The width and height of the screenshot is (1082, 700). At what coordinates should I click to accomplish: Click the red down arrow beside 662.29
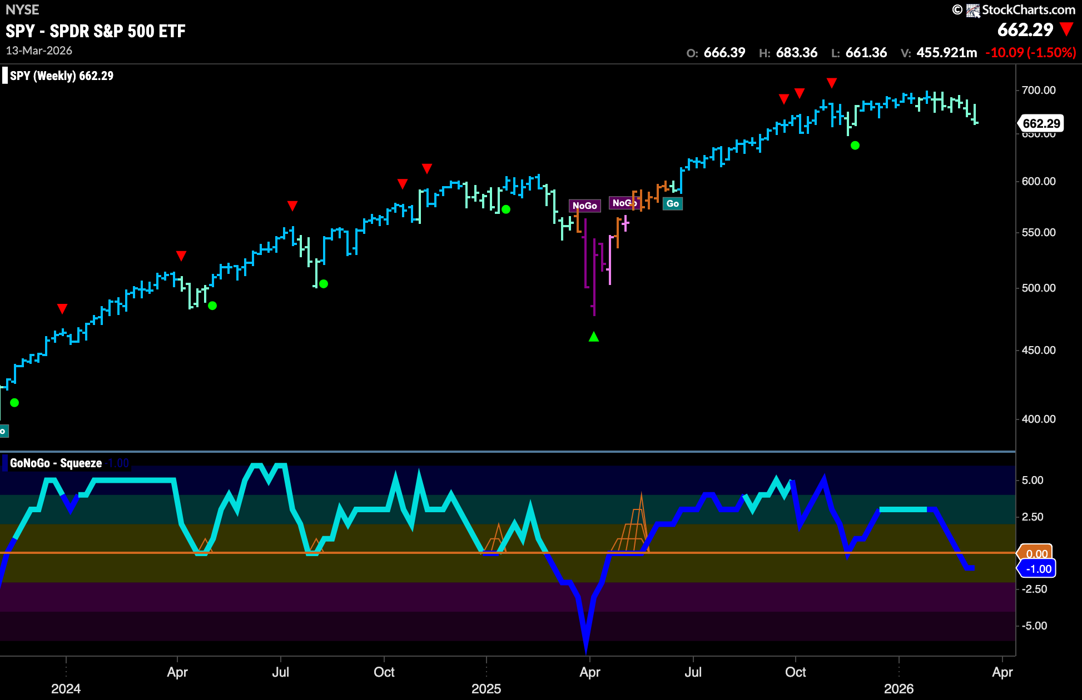click(x=1066, y=29)
